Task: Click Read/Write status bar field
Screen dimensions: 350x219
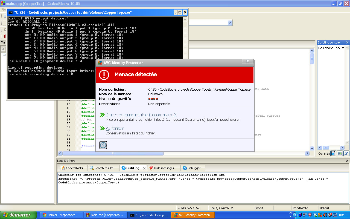Action: (300, 208)
